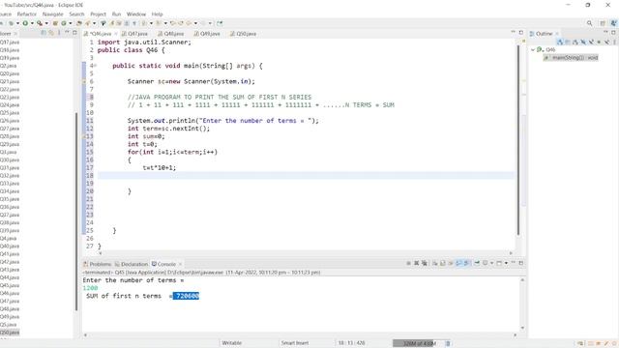Image resolution: width=619 pixels, height=348 pixels.
Task: Open the Outline view menu (three dots)
Action: (x=614, y=42)
